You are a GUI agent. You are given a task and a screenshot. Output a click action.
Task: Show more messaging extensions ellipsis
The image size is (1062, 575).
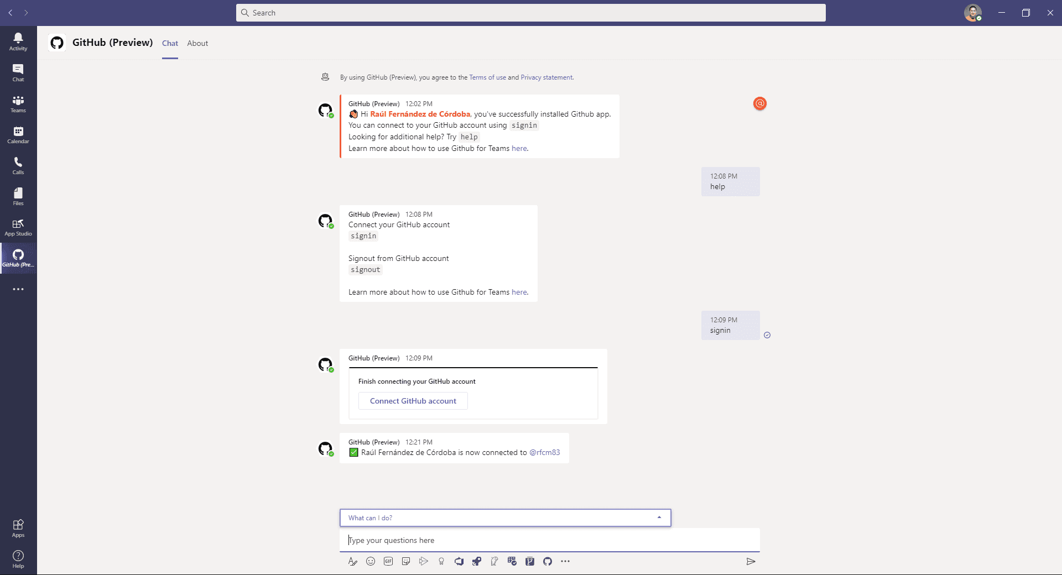[565, 561]
